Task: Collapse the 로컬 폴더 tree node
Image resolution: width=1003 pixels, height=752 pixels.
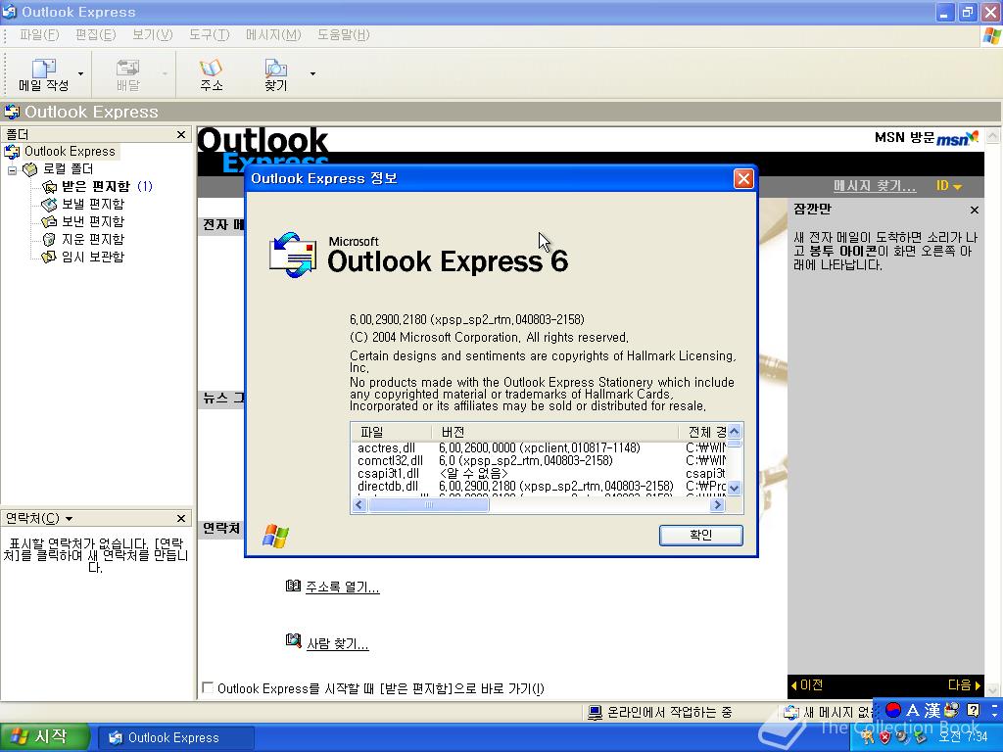Action: pos(12,170)
